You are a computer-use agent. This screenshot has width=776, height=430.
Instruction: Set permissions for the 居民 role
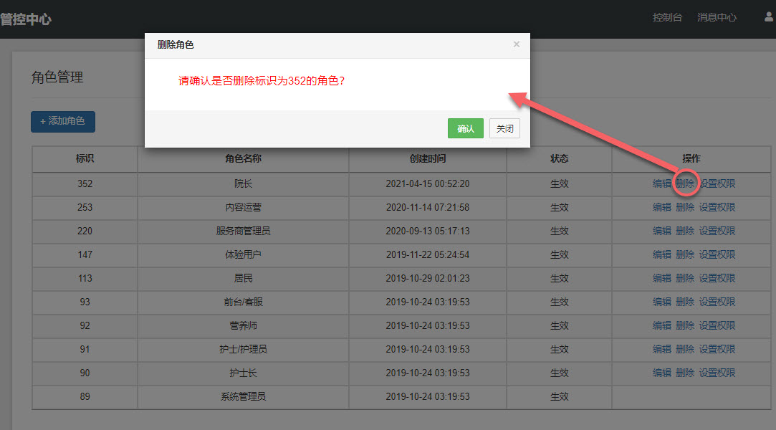pos(717,278)
